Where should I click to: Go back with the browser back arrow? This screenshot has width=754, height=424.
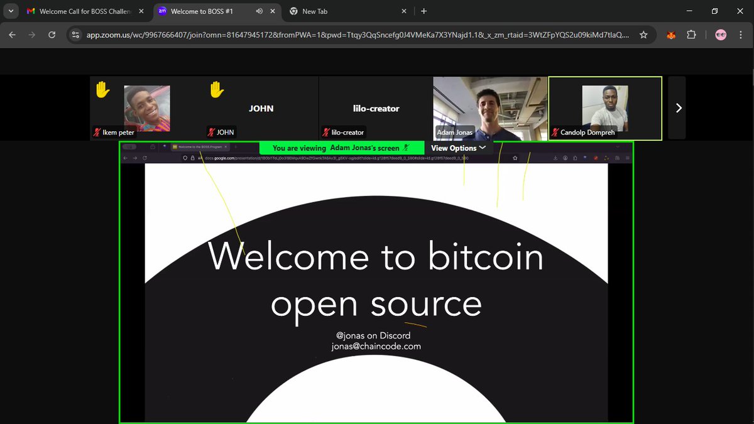tap(13, 35)
